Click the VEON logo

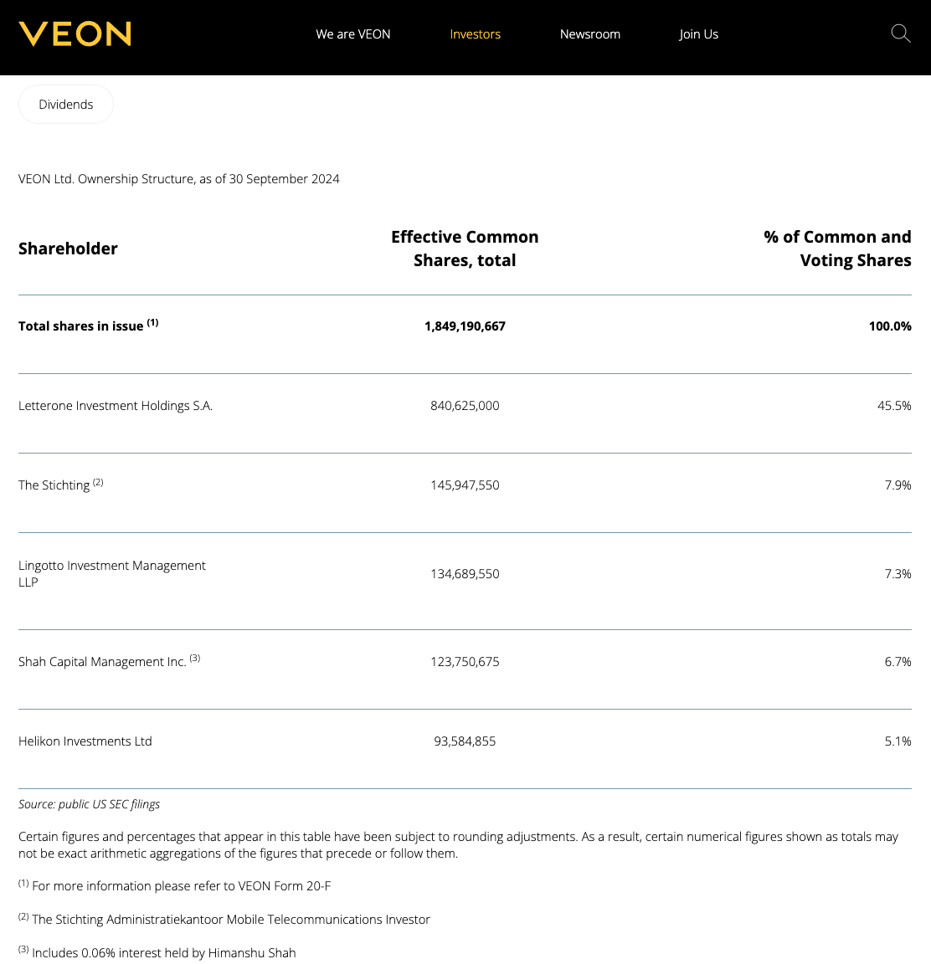(75, 33)
